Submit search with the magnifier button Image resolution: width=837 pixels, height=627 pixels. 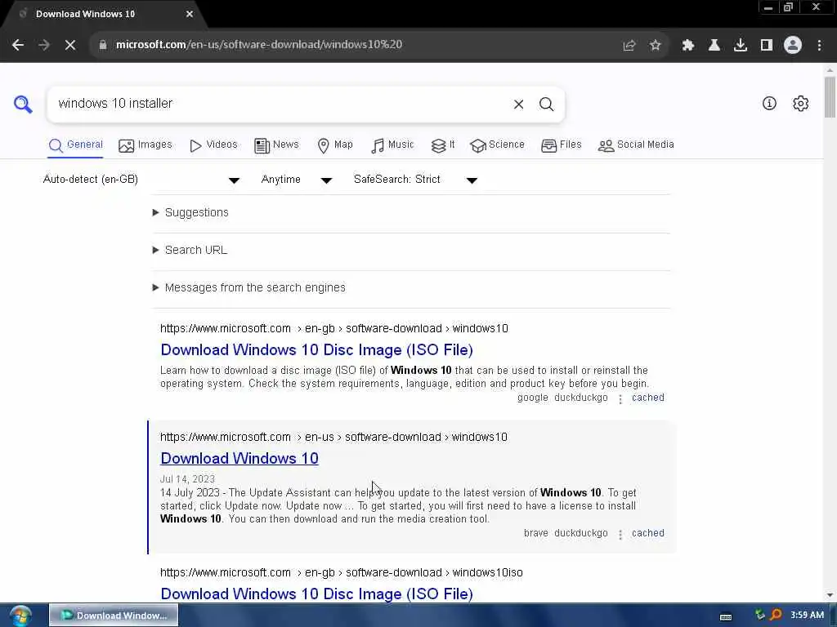[546, 104]
